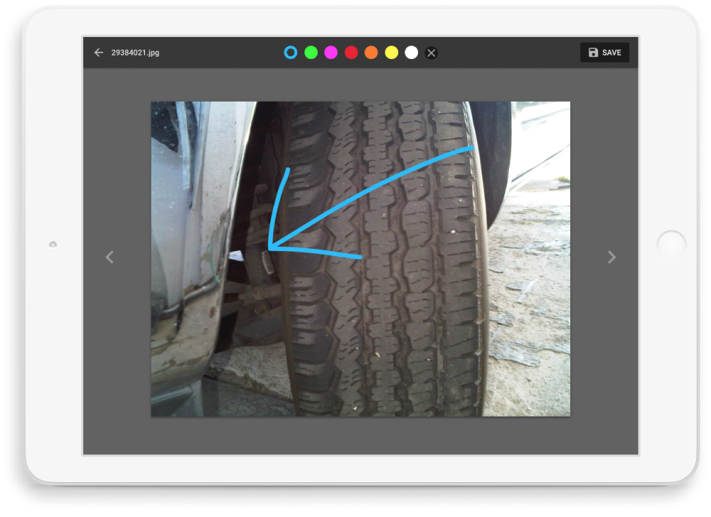Click the floppy disk icon in Save
711x517 pixels.
594,53
